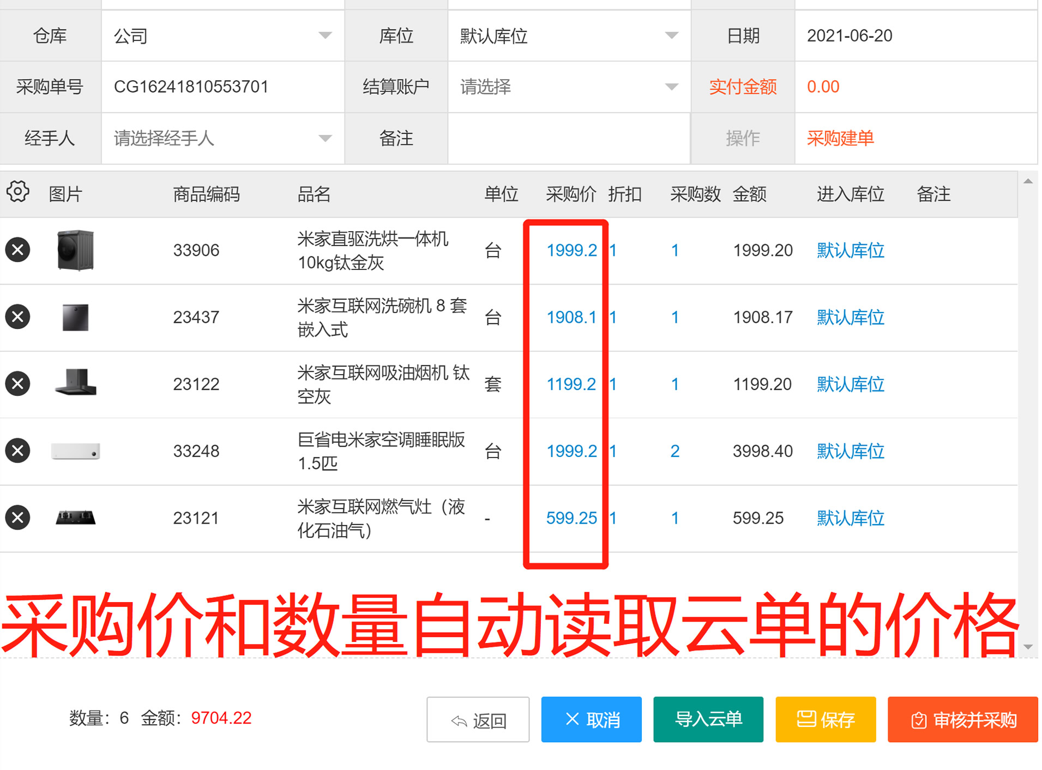The width and height of the screenshot is (1042, 770).
Task: Open range hood thumbnail for item 23122
Action: (x=75, y=382)
